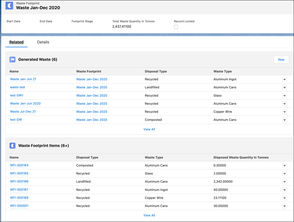
Task: Open row actions for WFI-000164
Action: [x=285, y=165]
